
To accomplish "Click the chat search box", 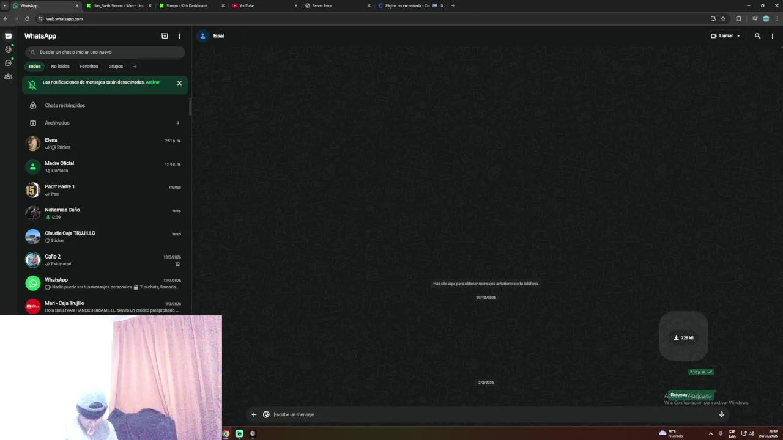I will pyautogui.click(x=105, y=53).
